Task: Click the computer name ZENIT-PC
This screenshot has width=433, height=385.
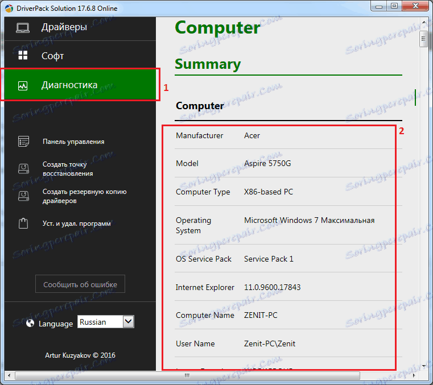Action: click(x=261, y=315)
